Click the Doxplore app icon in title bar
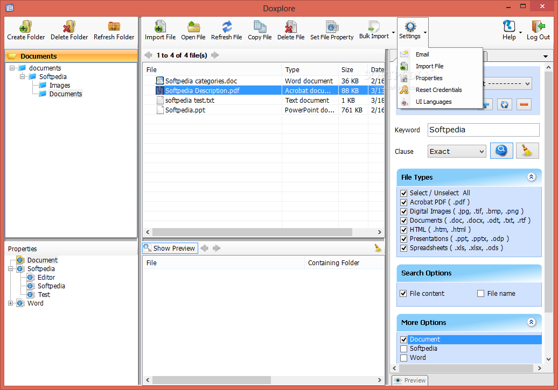This screenshot has height=390, width=558. click(x=10, y=8)
